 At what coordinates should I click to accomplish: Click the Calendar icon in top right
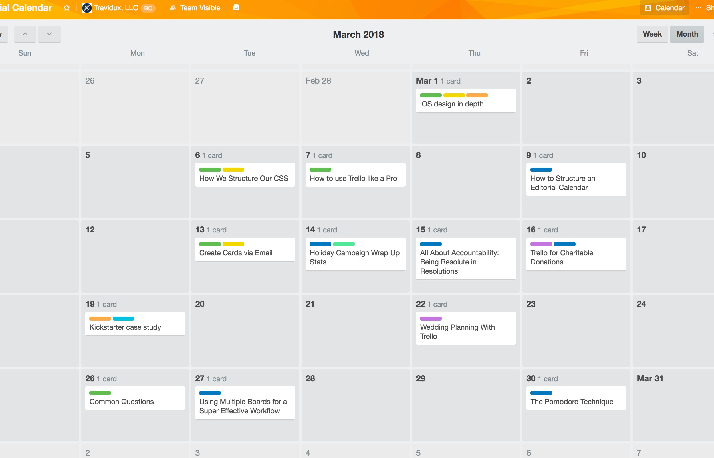648,7
